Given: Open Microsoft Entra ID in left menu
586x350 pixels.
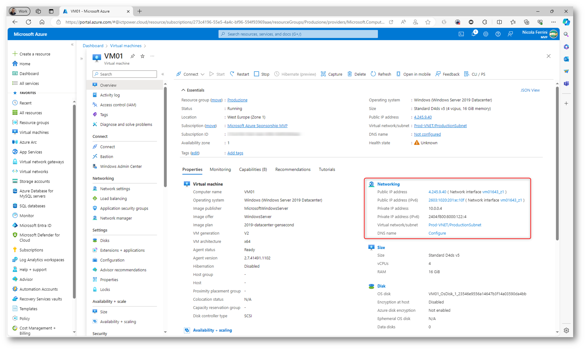Looking at the screenshot, I should pos(35,225).
